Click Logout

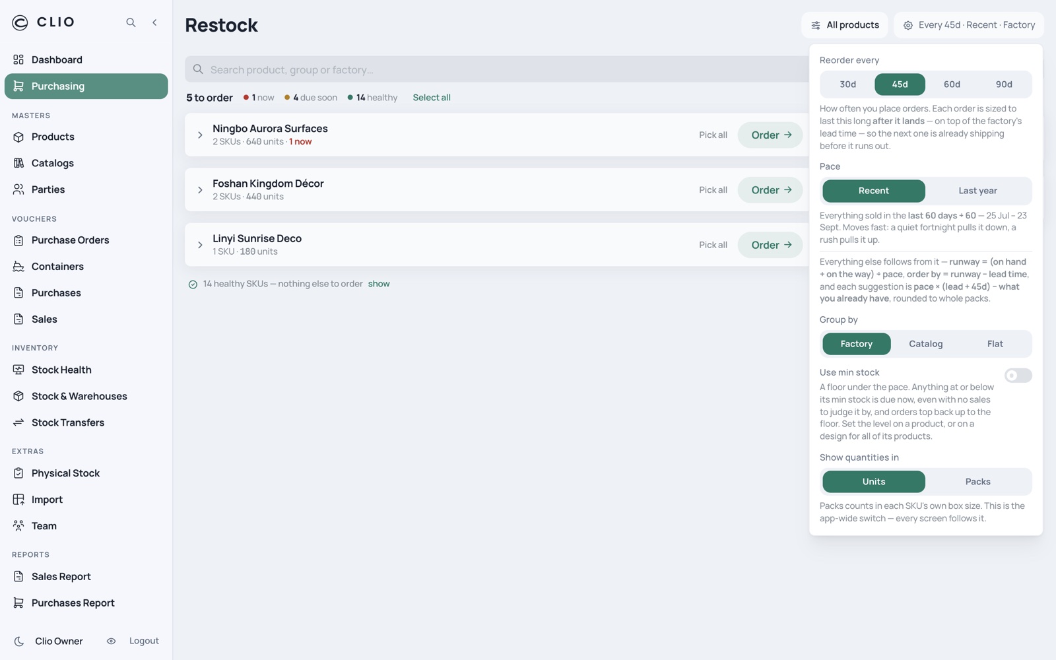click(144, 641)
